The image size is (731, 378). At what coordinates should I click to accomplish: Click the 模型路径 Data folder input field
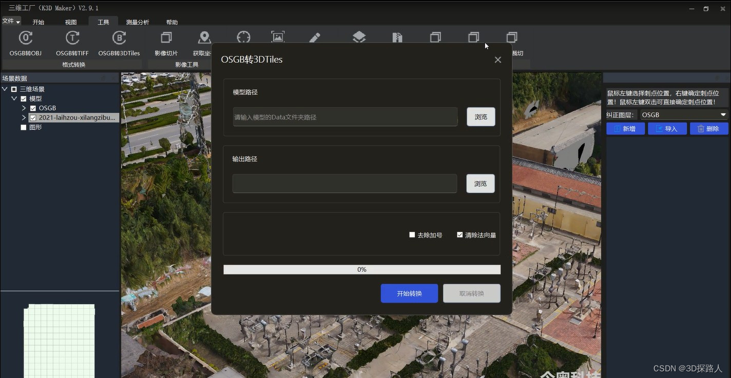pyautogui.click(x=345, y=117)
